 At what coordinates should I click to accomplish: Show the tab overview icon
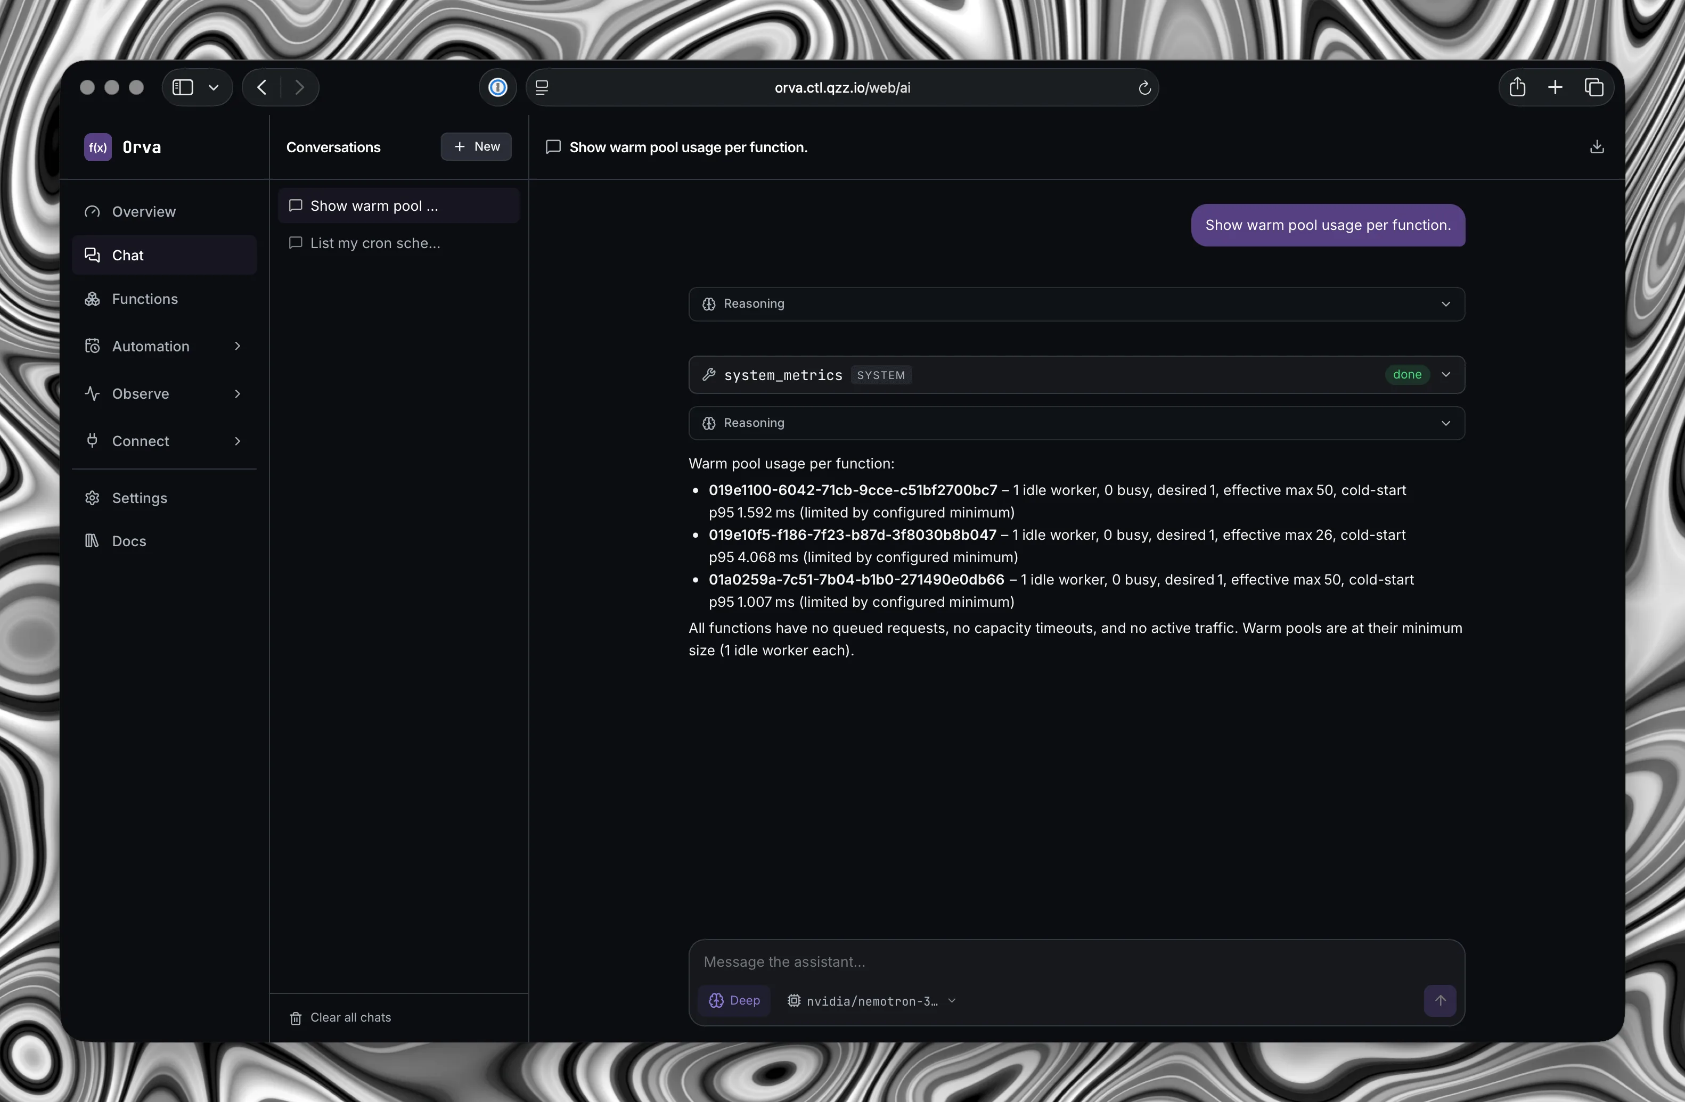pos(1594,87)
